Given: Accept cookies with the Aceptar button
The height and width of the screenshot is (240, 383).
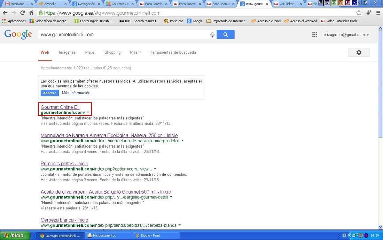Looking at the screenshot, I should [x=49, y=93].
